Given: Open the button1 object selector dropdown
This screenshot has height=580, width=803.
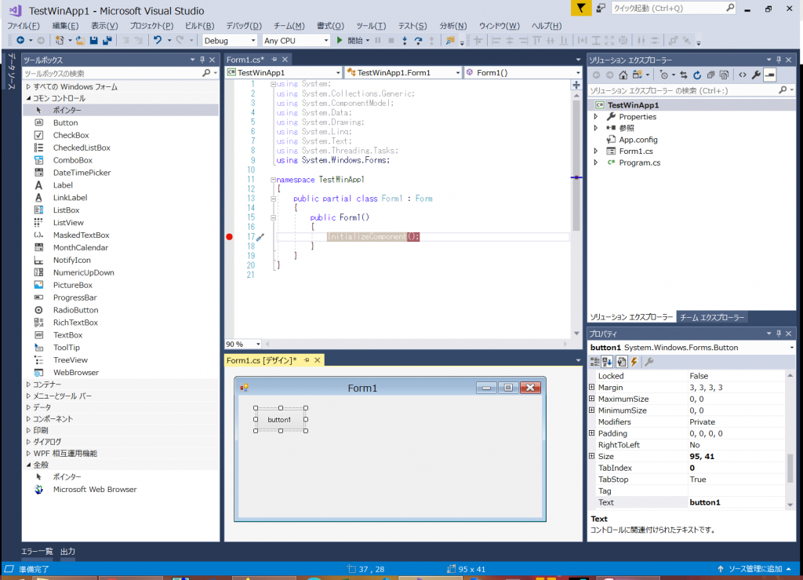Looking at the screenshot, I should tap(791, 348).
